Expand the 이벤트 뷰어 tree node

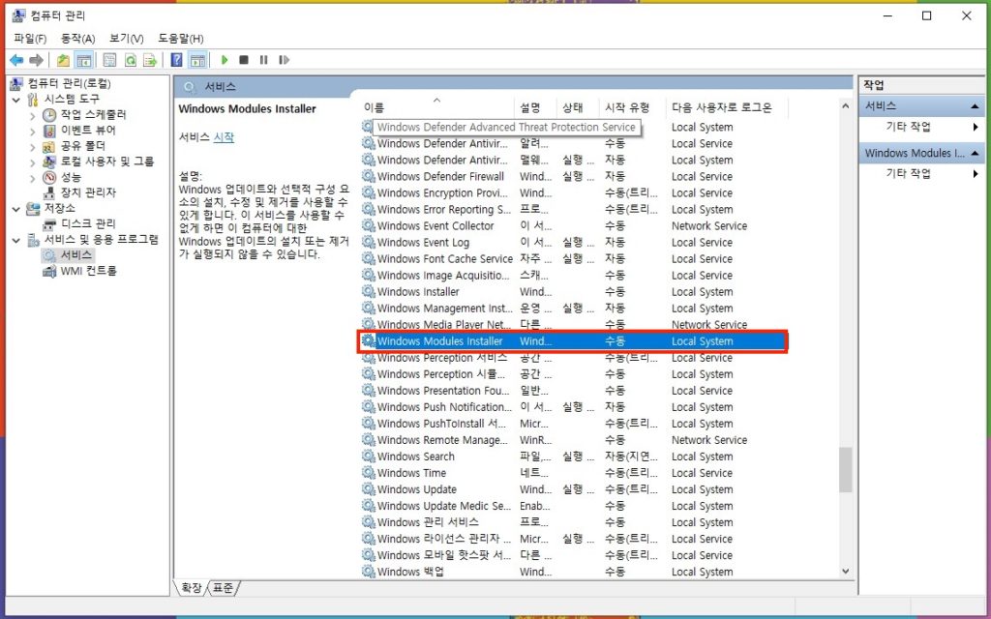click(33, 132)
